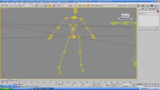Open the Curve Editor icon

coord(134,5)
